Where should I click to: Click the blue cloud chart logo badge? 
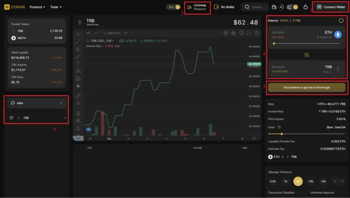(89, 129)
